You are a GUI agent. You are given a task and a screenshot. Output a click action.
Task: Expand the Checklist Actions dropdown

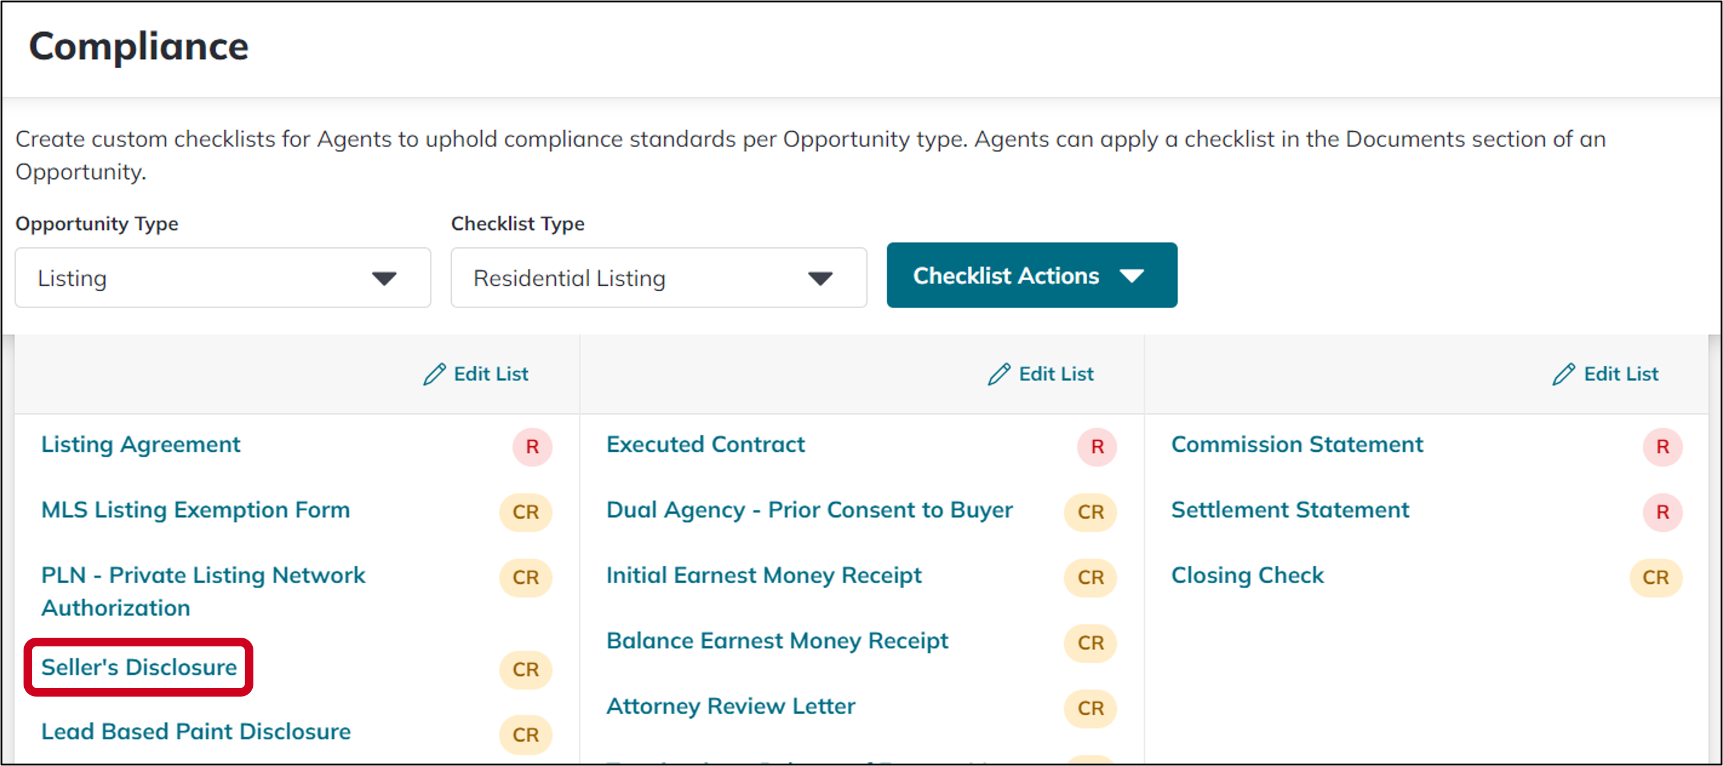point(1032,275)
